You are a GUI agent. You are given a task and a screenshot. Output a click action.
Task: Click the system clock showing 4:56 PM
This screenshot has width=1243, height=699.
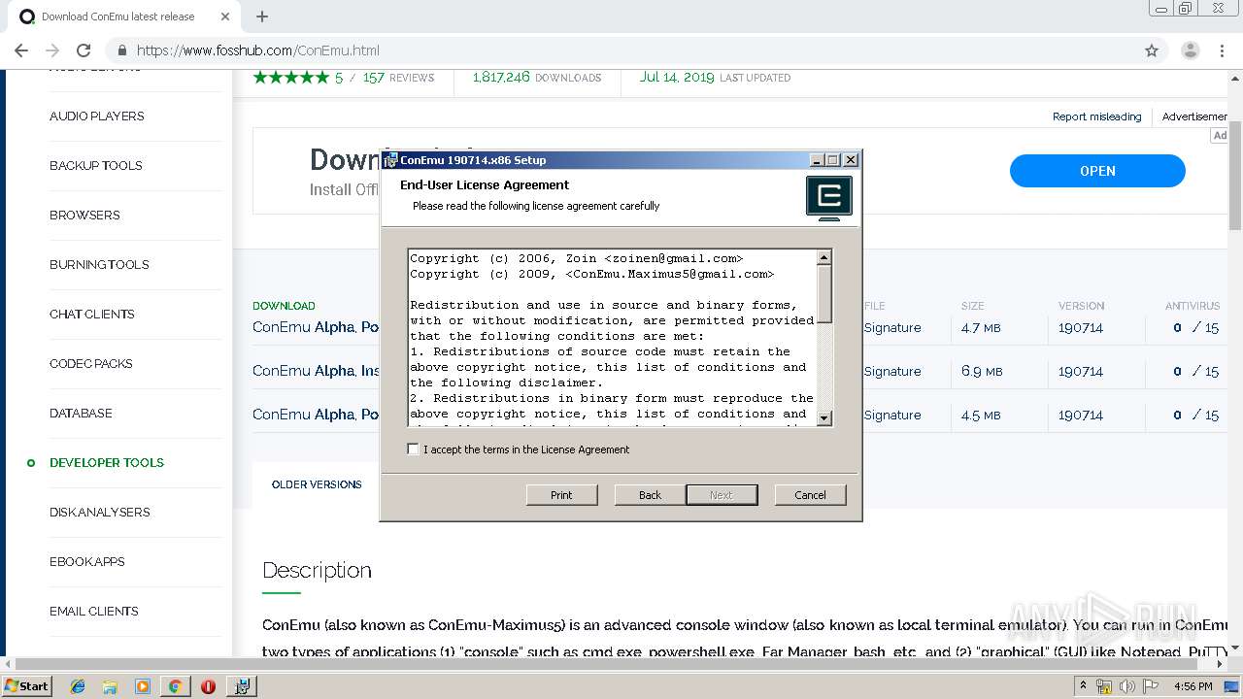[x=1193, y=686]
